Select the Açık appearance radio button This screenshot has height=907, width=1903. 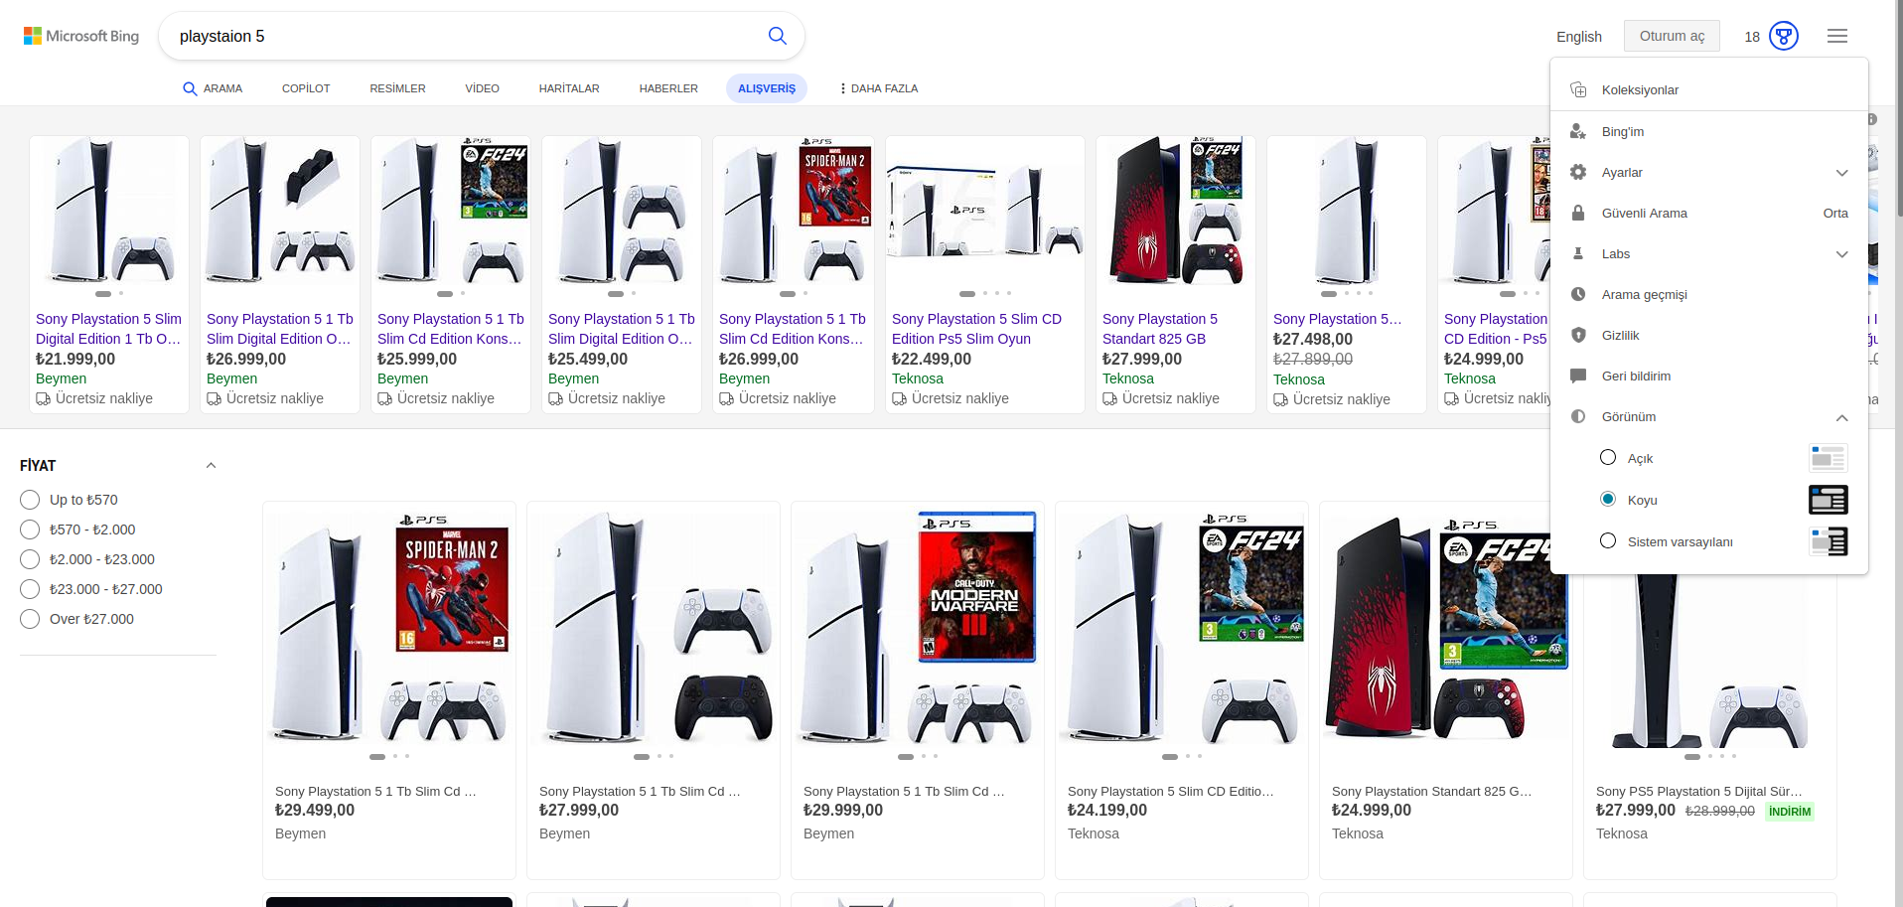click(1608, 458)
